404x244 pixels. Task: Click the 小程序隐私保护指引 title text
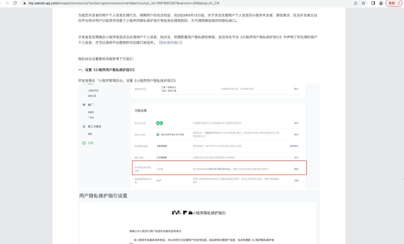coord(209,213)
